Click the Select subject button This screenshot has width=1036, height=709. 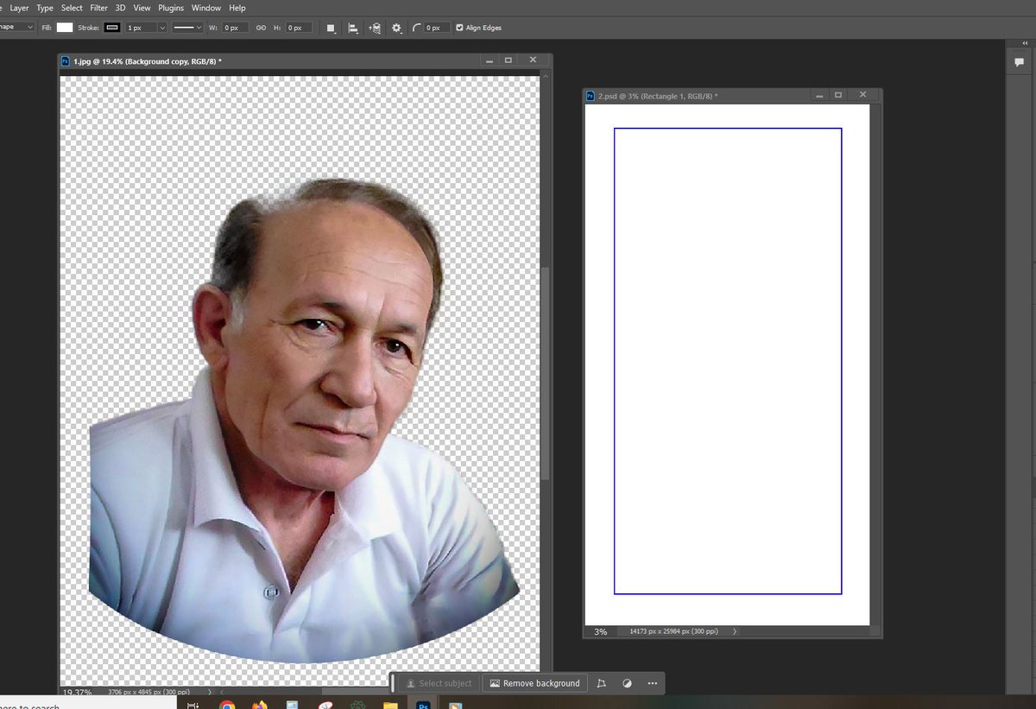(438, 683)
